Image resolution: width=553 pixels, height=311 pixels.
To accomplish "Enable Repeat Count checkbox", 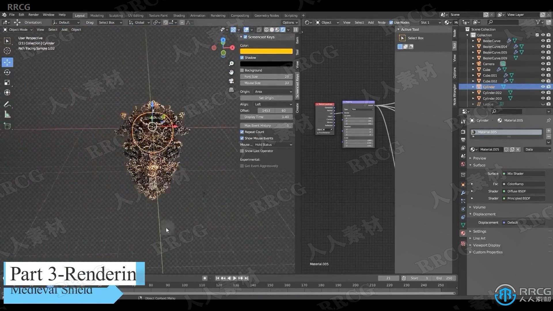I will [242, 132].
